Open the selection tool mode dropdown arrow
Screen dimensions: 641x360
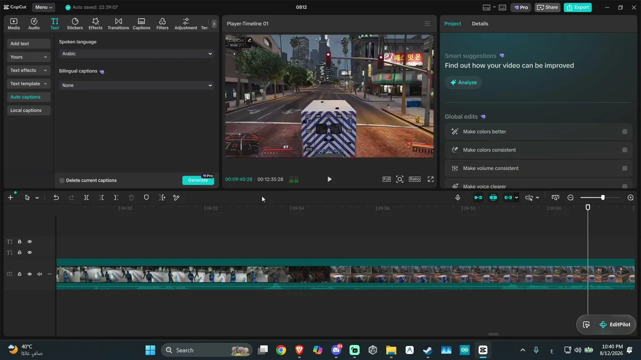[x=37, y=198]
